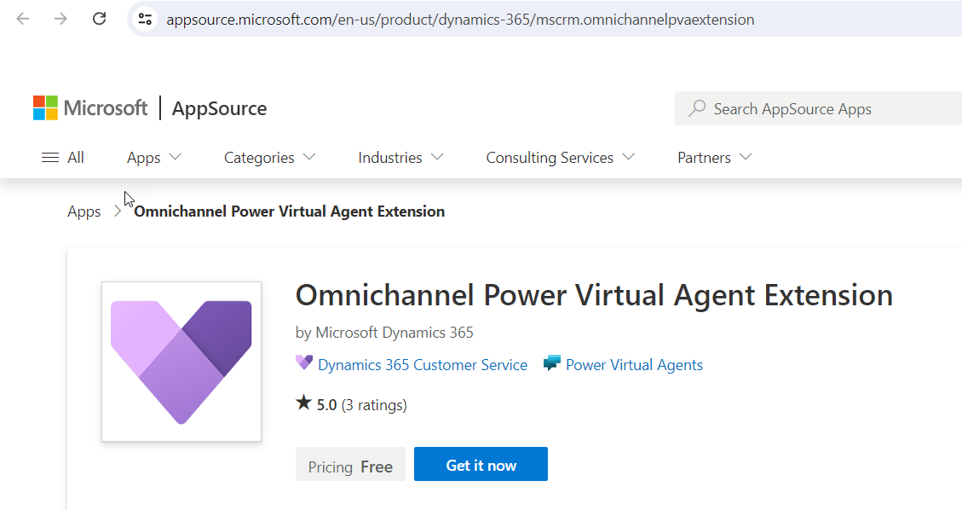The height and width of the screenshot is (510, 962).
Task: Open Dynamics 365 Customer Service link
Action: (422, 365)
